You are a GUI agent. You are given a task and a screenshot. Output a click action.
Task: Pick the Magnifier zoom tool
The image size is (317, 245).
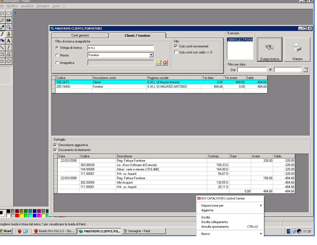[9, 27]
